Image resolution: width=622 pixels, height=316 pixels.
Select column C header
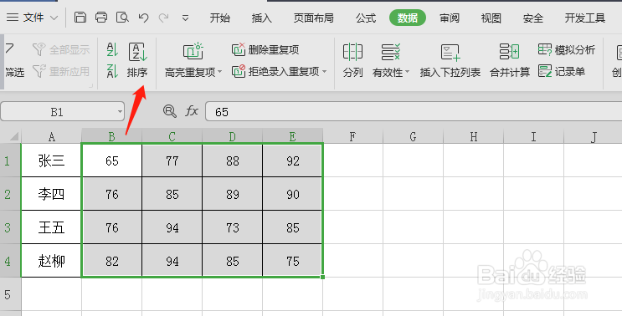click(x=172, y=136)
